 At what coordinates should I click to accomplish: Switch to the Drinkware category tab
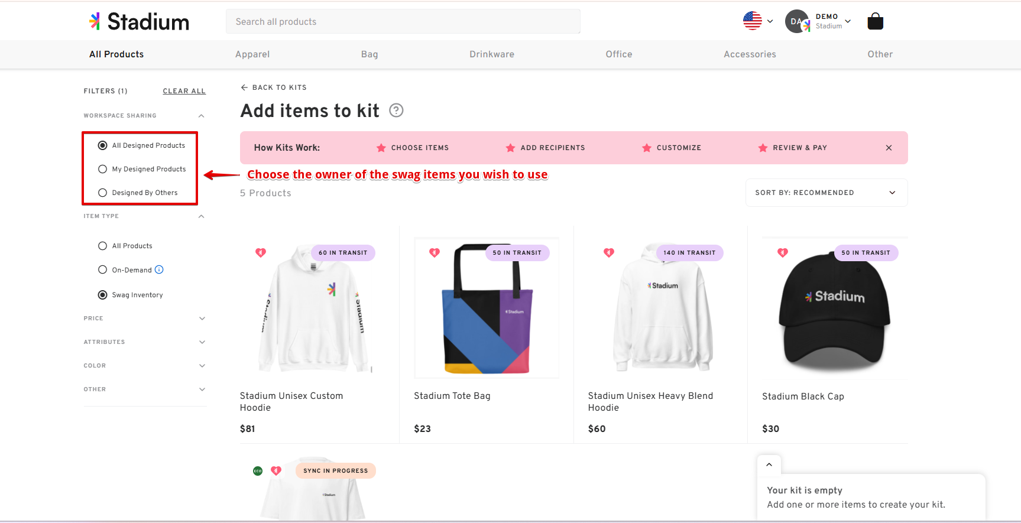492,54
